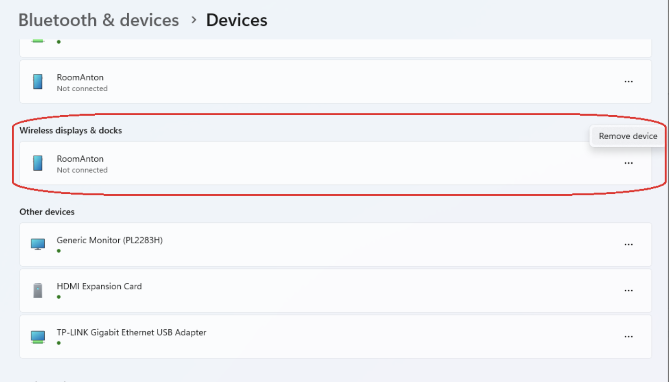
Task: Select the Generic Monitor (PL2283H) device name
Action: click(x=109, y=240)
